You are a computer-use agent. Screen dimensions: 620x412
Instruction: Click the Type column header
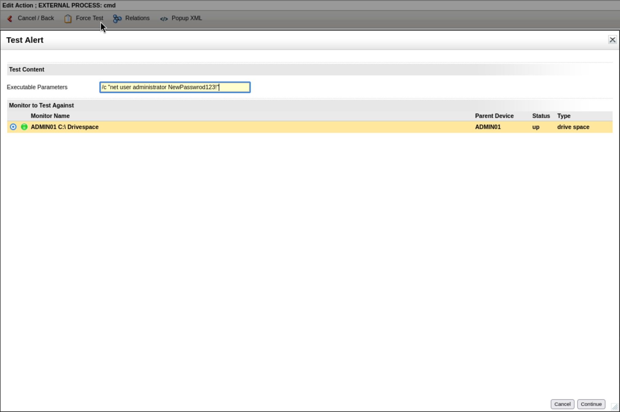(564, 116)
